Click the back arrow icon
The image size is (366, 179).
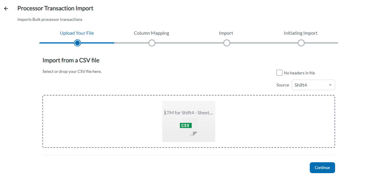[x=6, y=9]
